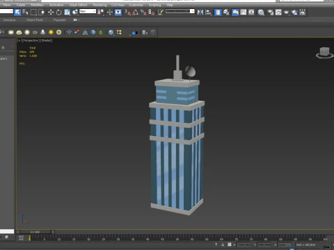Open the Shaded viewport shading menu
This screenshot has height=250, width=334.
(47, 40)
